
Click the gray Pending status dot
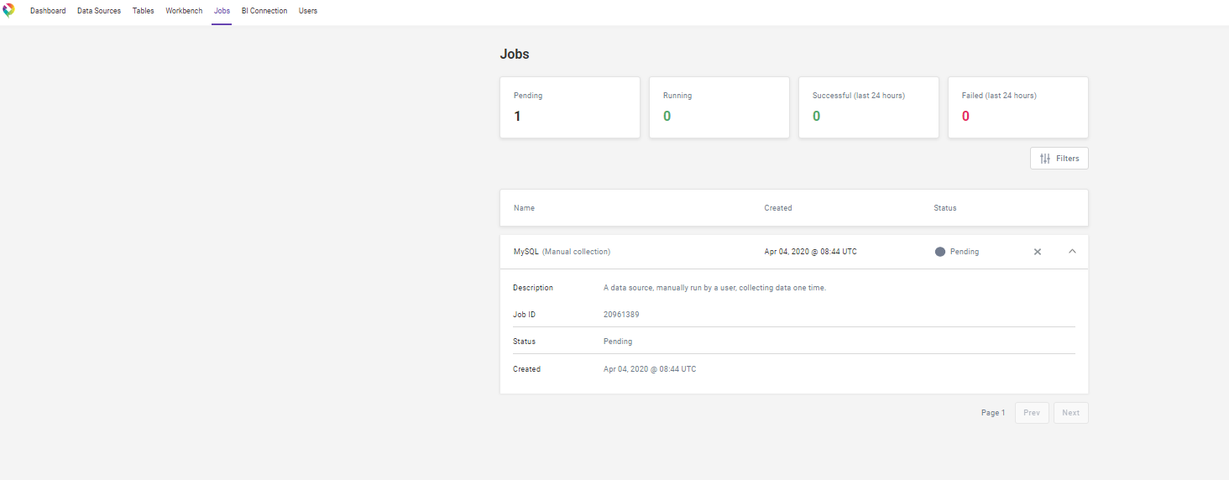click(x=939, y=252)
